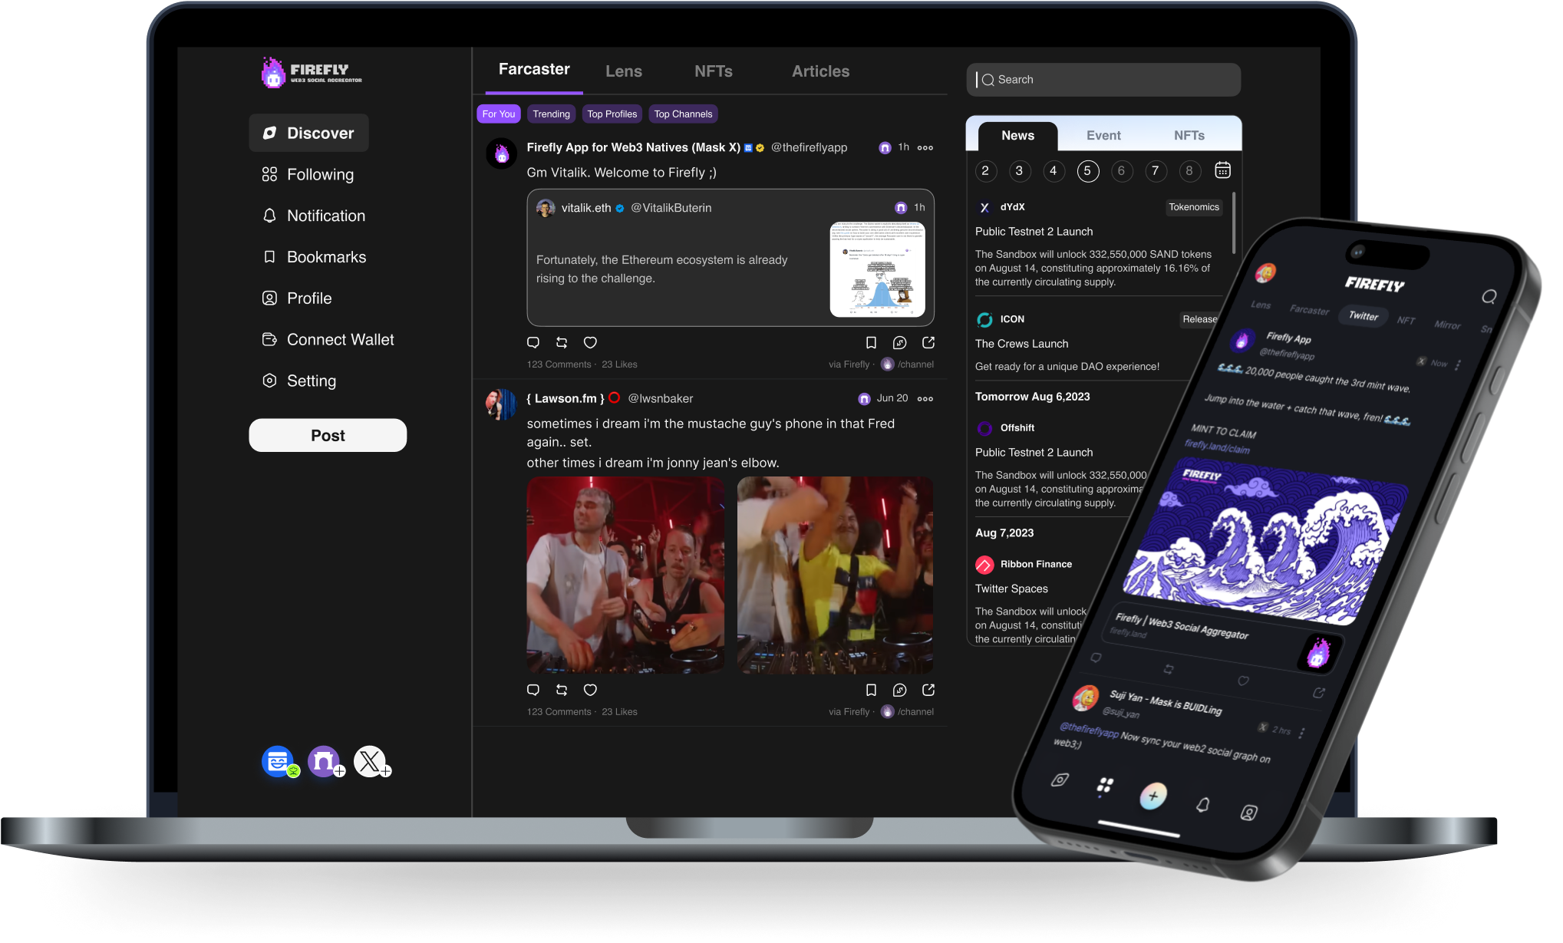Tap the four-dot grid icon on phone bar
The image size is (1563, 943).
point(1105,785)
